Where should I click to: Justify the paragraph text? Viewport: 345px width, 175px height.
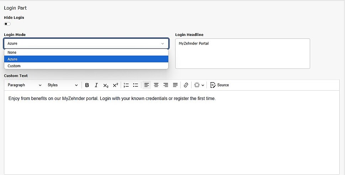click(175, 85)
